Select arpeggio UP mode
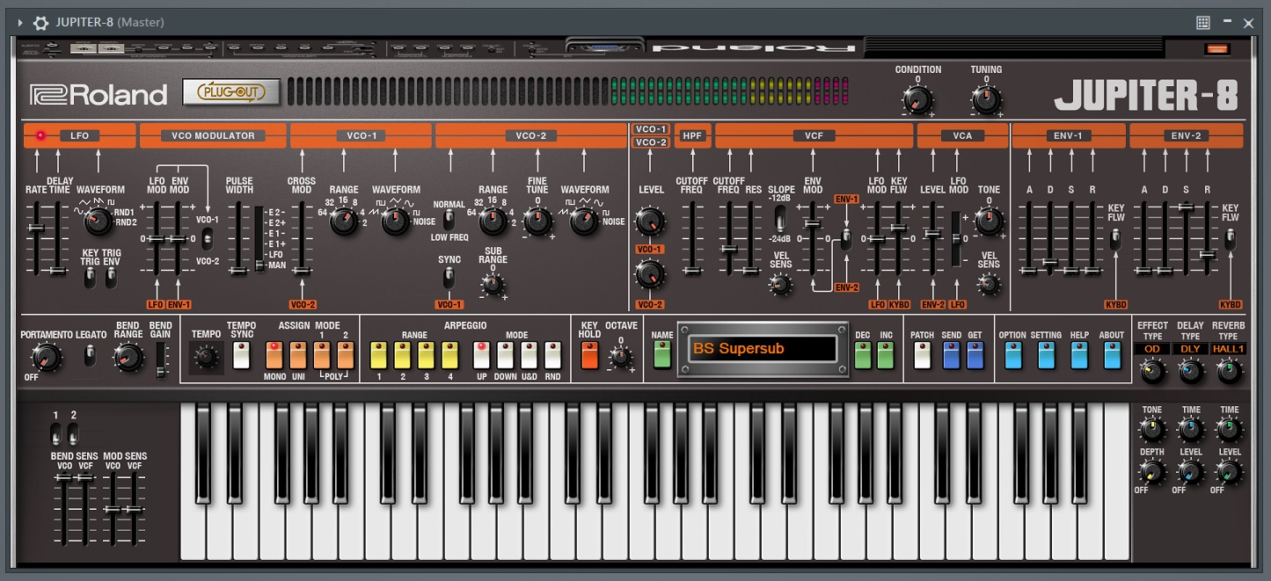 [x=481, y=355]
